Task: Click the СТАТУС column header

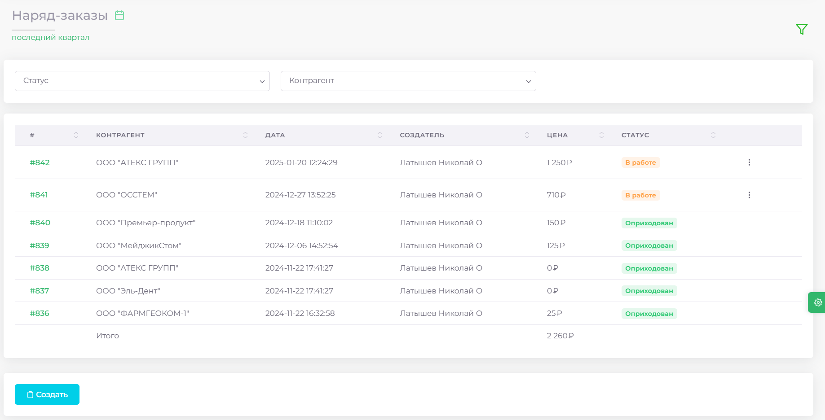Action: click(635, 135)
